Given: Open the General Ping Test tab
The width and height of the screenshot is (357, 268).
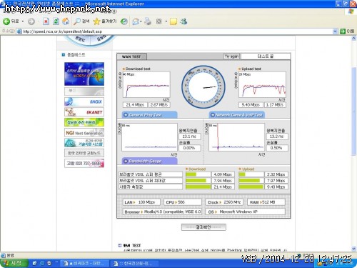Looking at the screenshot, I should click(149, 115).
